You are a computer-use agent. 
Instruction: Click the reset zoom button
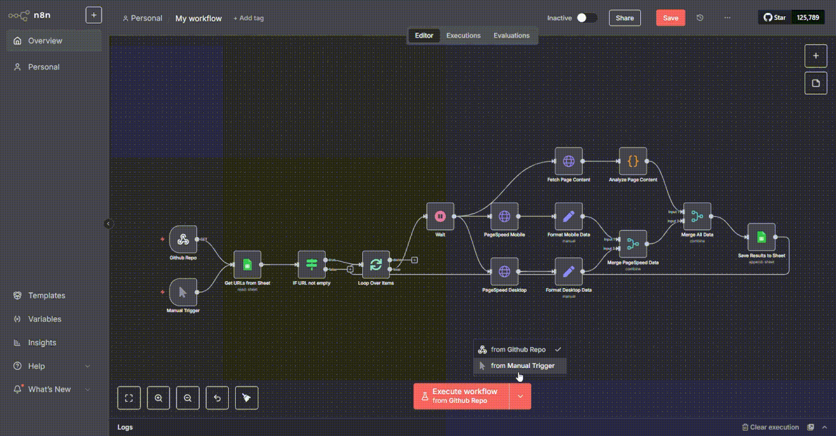point(217,398)
